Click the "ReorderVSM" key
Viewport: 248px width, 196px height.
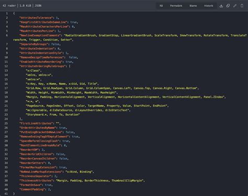pyautogui.click(x=29, y=150)
